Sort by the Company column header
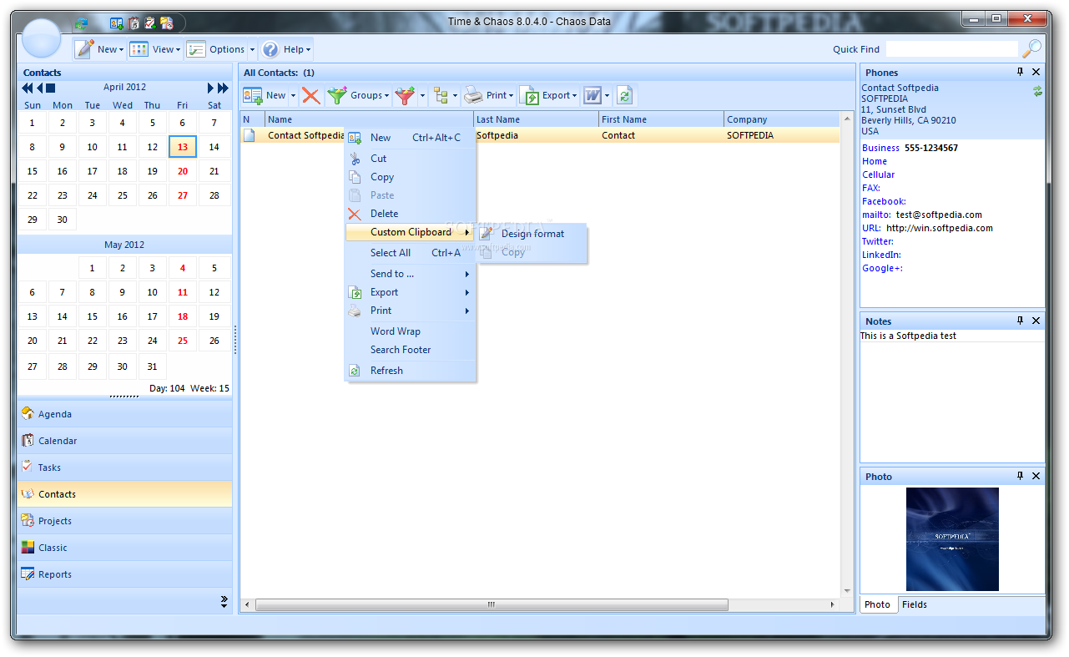 (782, 119)
